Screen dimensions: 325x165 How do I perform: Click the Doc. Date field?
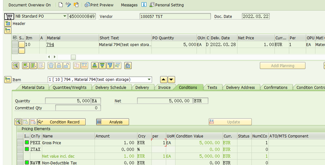coord(256,16)
